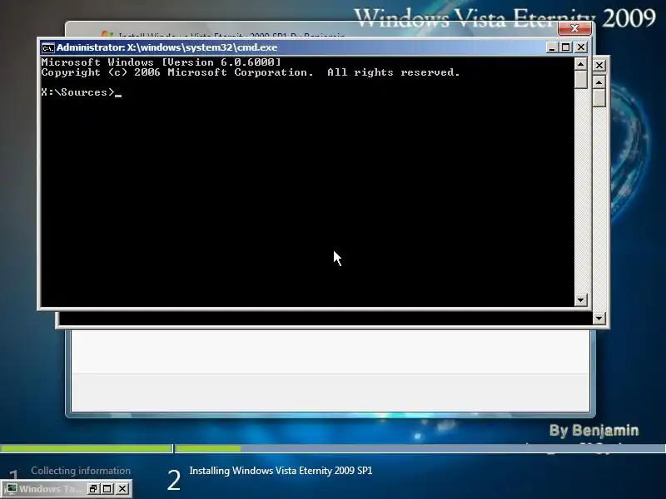Close the Administrator cmd.exe window

[x=581, y=47]
